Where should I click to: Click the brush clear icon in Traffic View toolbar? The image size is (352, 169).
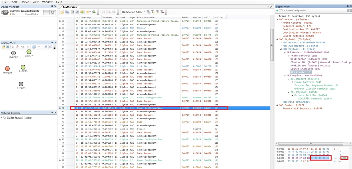88,12
